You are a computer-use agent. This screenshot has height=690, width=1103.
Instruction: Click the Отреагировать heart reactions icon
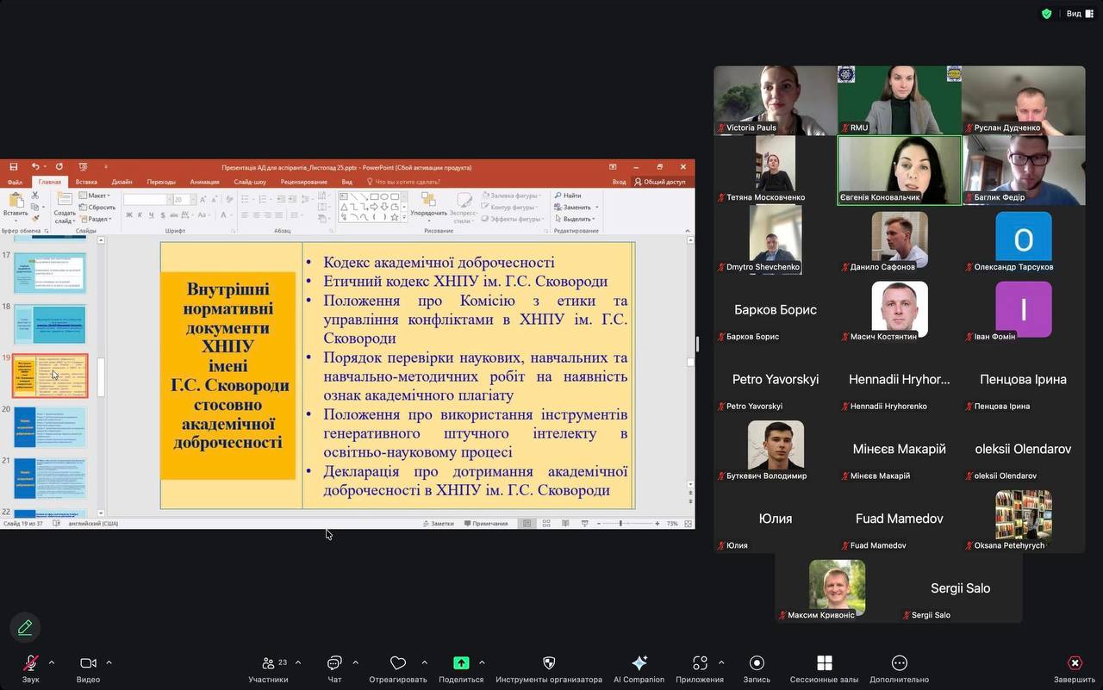[x=397, y=664]
